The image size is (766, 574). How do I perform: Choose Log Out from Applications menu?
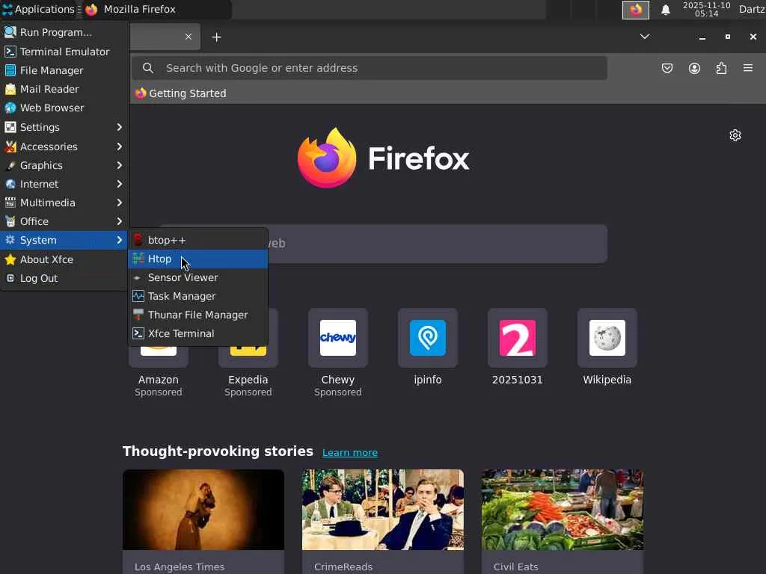[x=64, y=278]
